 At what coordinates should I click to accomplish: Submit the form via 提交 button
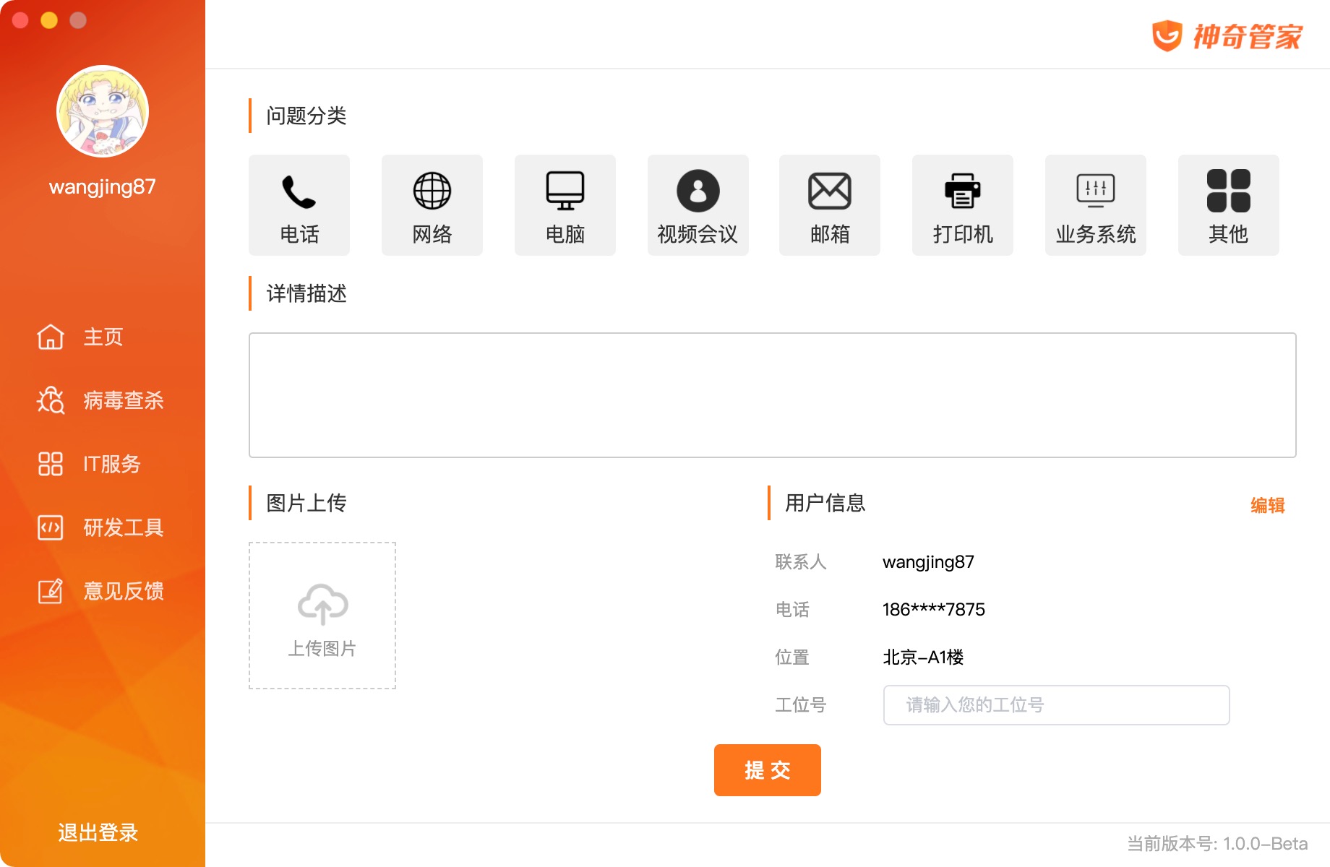[767, 770]
